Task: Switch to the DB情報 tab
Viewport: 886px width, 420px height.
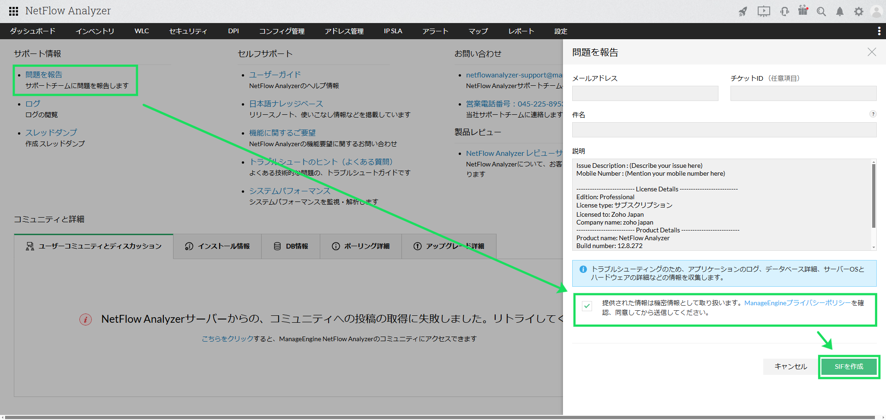Action: click(x=291, y=246)
